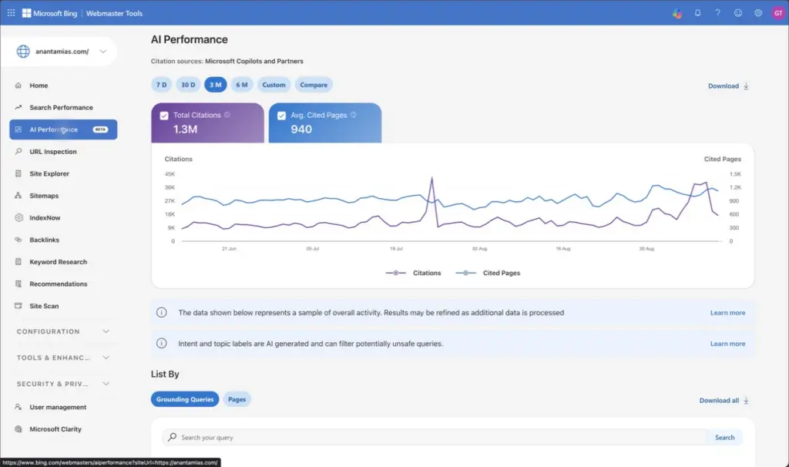Open the anantamias.com site selector dropdown
The height and width of the screenshot is (467, 789).
(59, 52)
